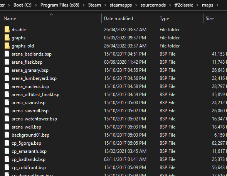227x176 pixels.
Task: Click date 05/05/2022 09:37 PM cell
Action: click(125, 38)
